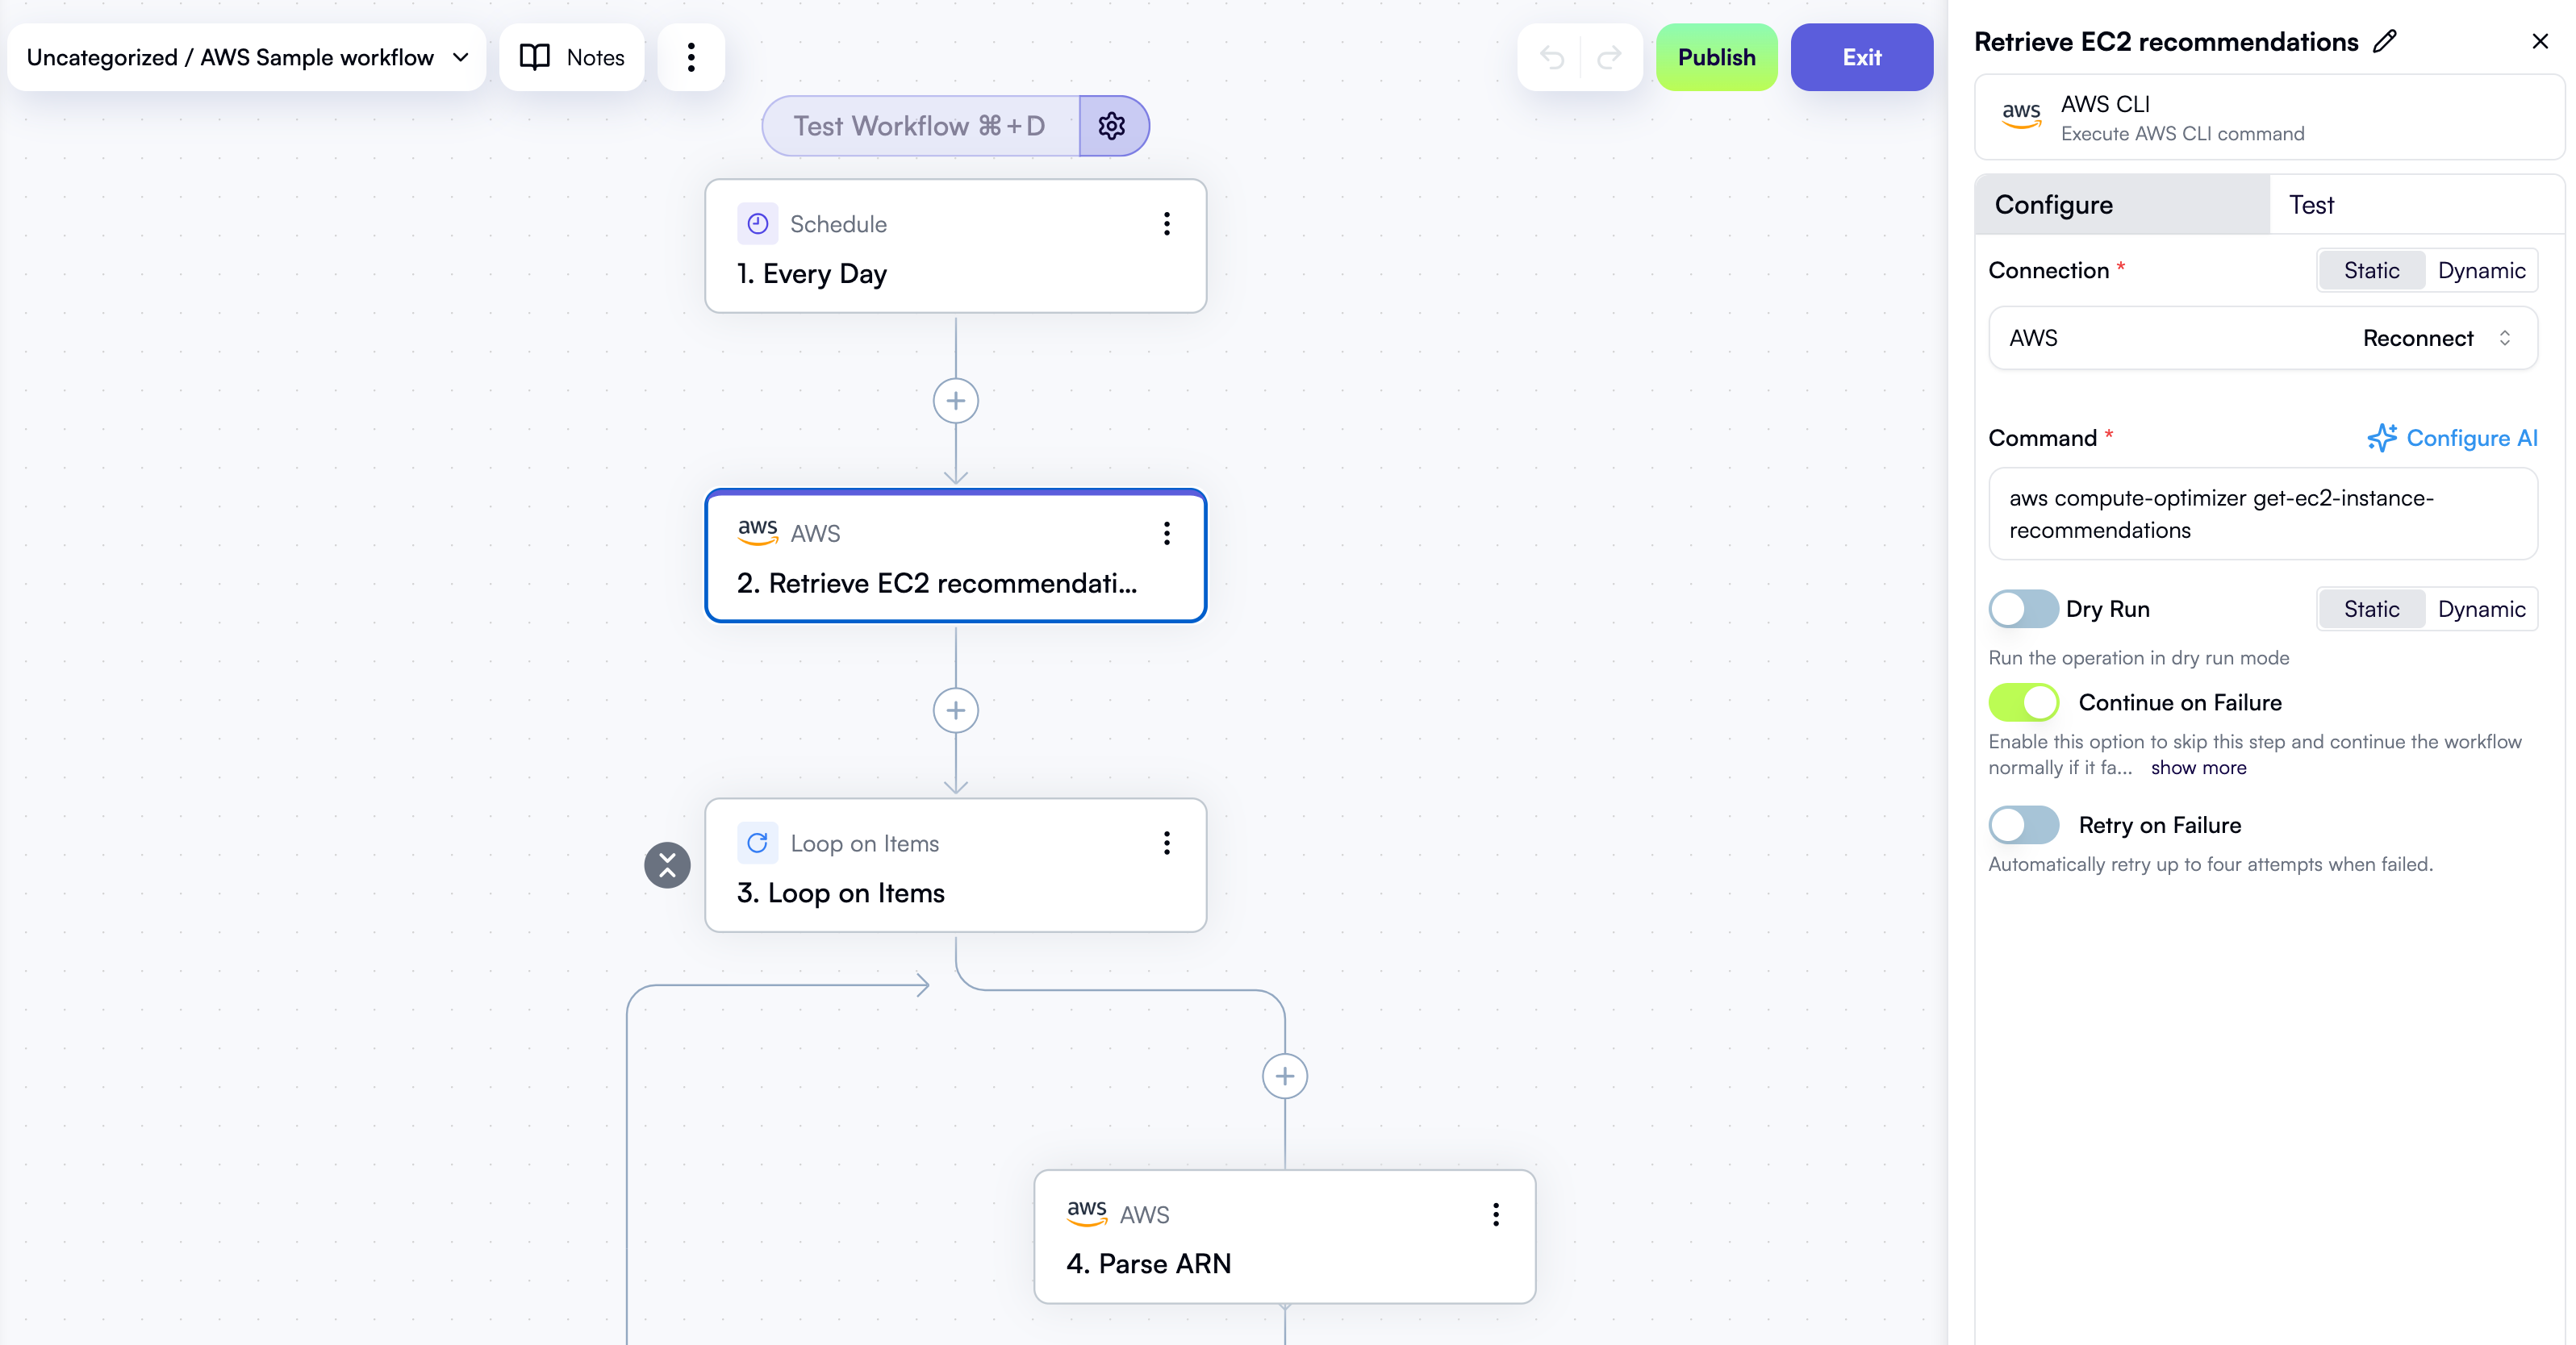Expand the workflow name breadcrumb dropdown
Viewport: 2576px width, 1345px height.
click(460, 57)
